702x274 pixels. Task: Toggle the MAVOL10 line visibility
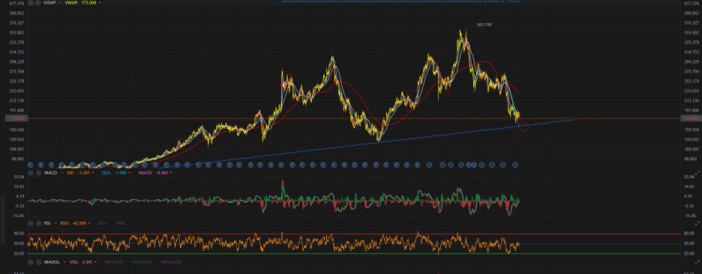point(141,262)
